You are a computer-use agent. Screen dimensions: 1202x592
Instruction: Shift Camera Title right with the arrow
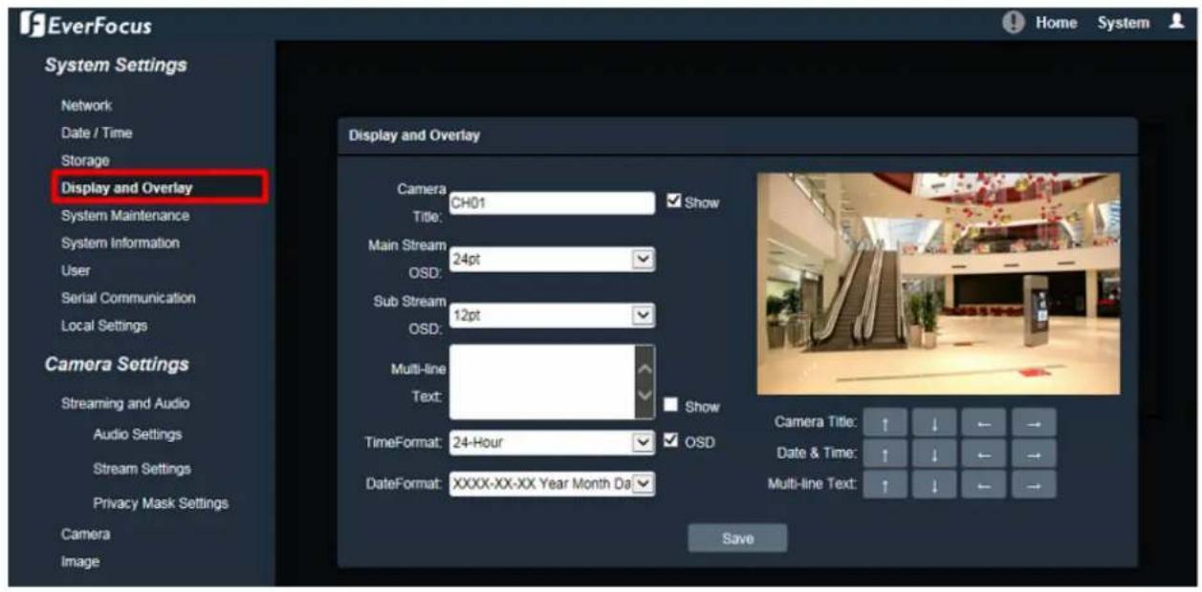[x=1034, y=422]
